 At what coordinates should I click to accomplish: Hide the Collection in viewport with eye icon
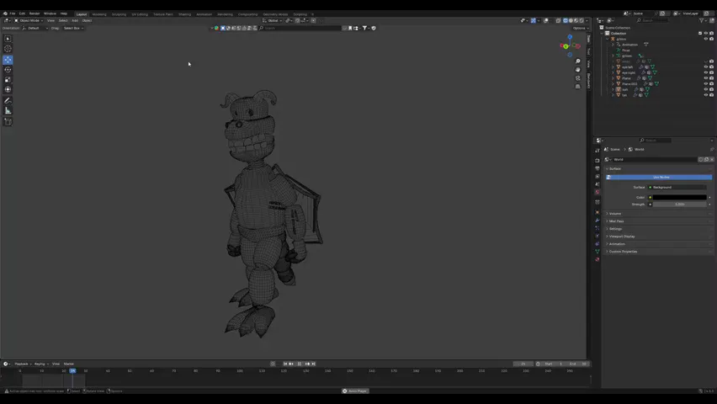tap(705, 34)
